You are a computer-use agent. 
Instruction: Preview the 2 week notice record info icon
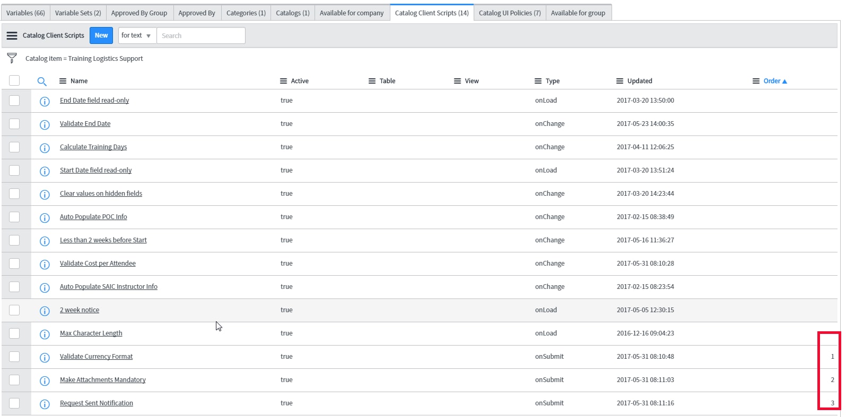click(x=45, y=311)
